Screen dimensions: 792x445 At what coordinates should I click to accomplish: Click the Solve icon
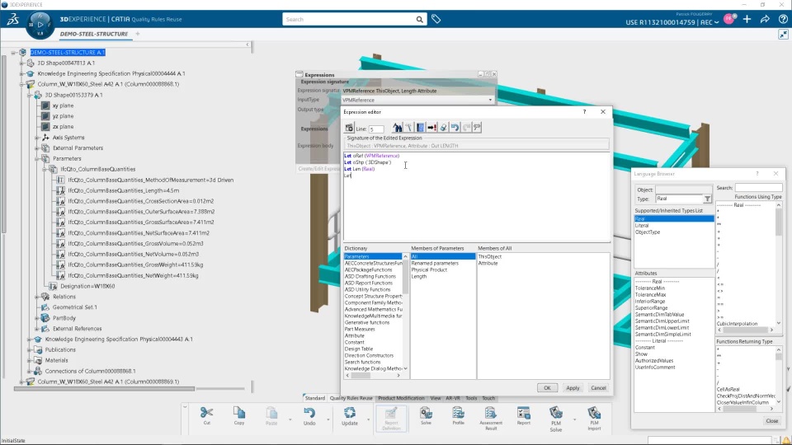[426, 413]
